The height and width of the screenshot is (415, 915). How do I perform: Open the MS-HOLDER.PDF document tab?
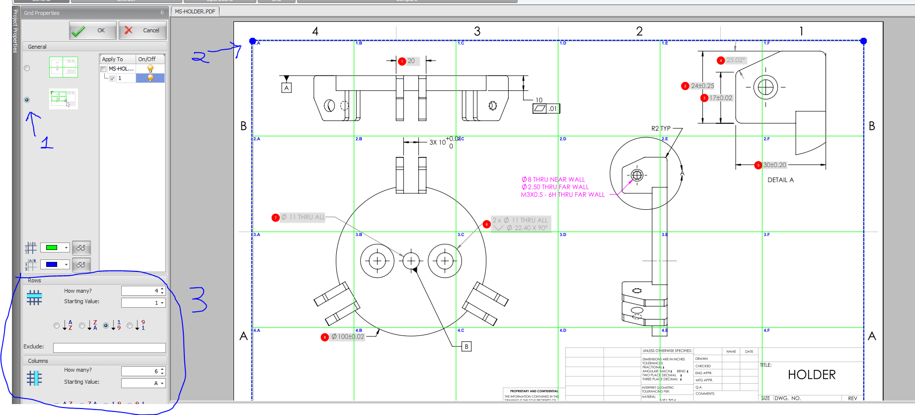[195, 11]
